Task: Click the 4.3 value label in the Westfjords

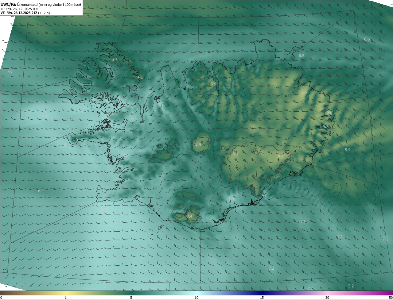Action: coord(115,60)
